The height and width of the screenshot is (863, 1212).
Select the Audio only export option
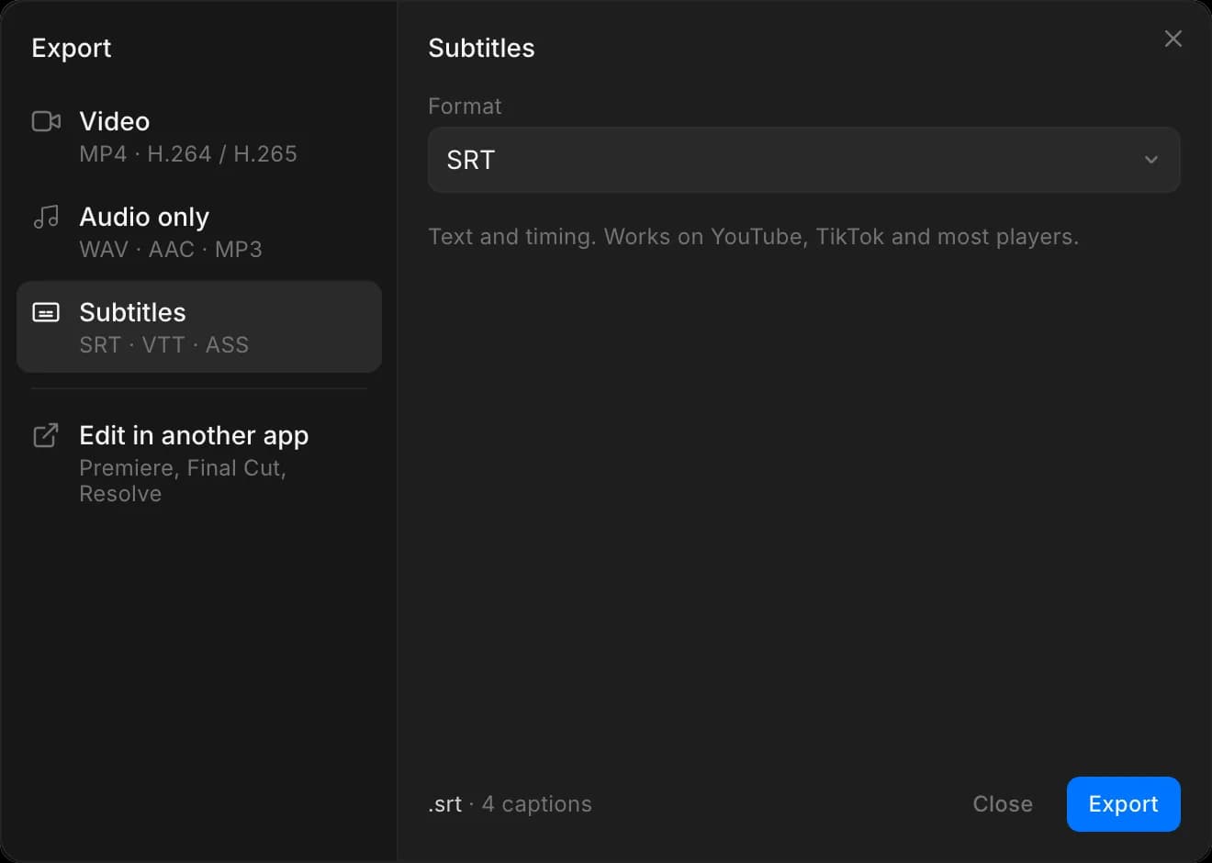[199, 232]
